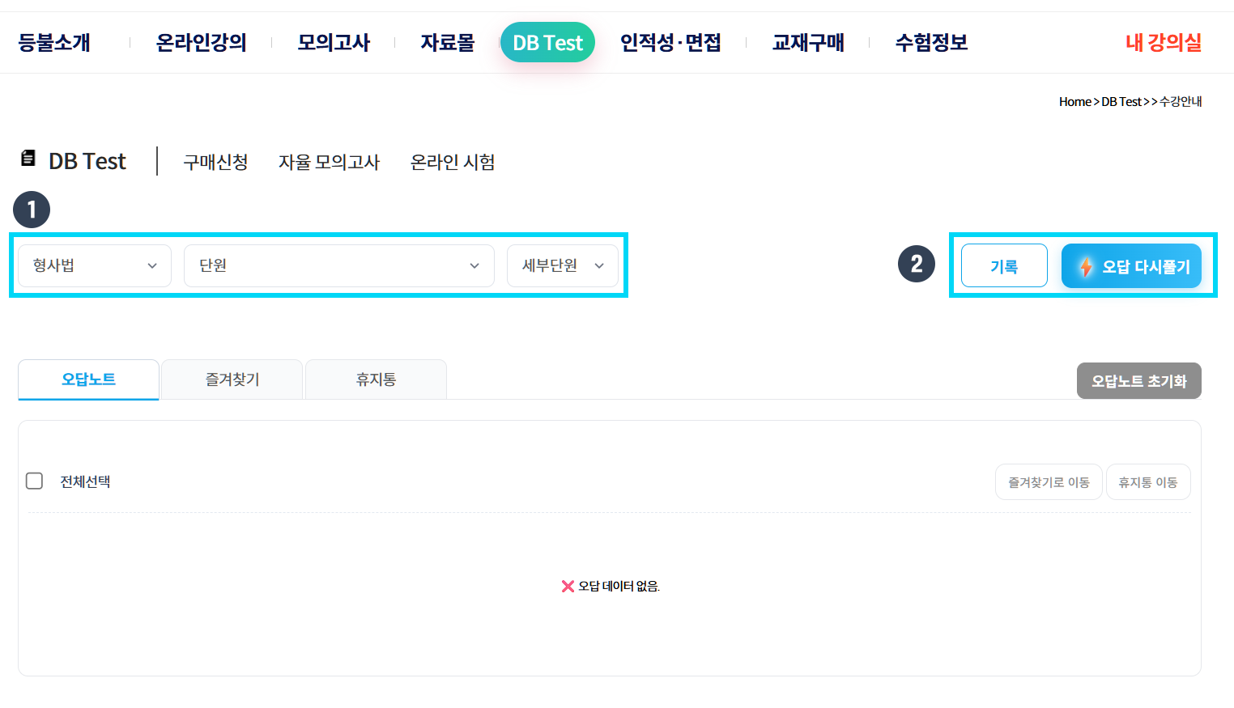The image size is (1234, 708).
Task: Check the 전체선택 checkbox
Action: click(35, 481)
